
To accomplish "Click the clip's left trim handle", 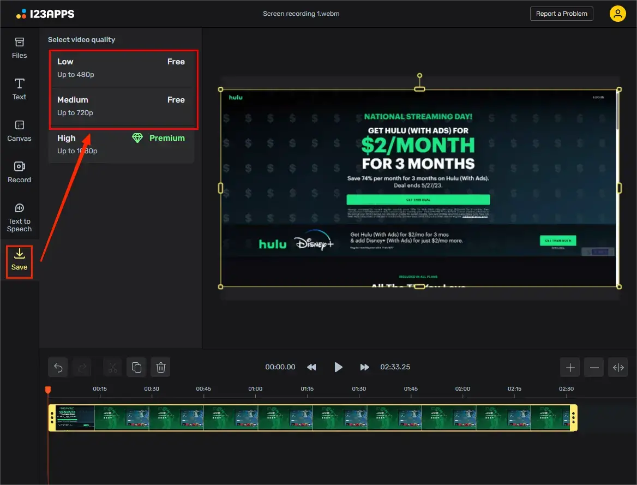I will [52, 417].
